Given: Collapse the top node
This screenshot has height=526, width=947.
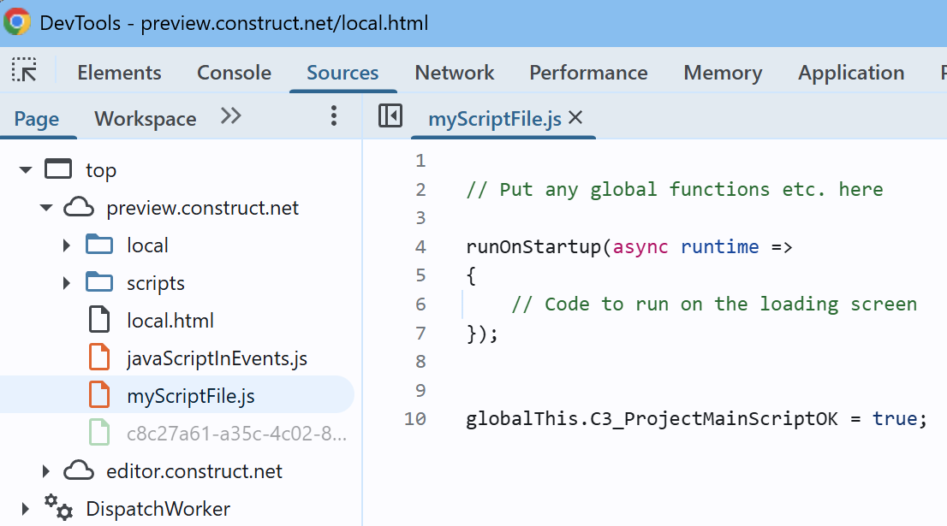Looking at the screenshot, I should tap(25, 169).
